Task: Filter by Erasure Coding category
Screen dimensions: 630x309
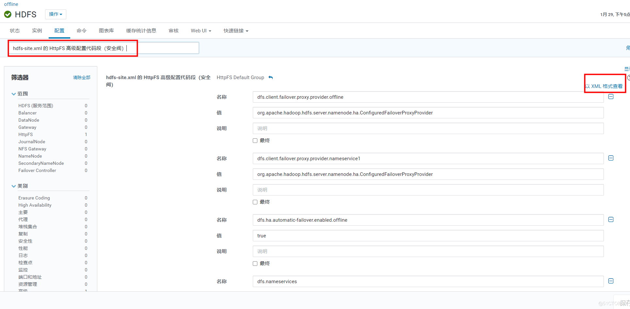Action: (34, 198)
